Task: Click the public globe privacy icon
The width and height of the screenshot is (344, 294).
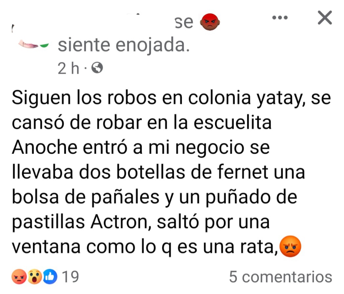Action: (97, 68)
